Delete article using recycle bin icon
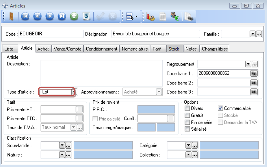 point(86,17)
